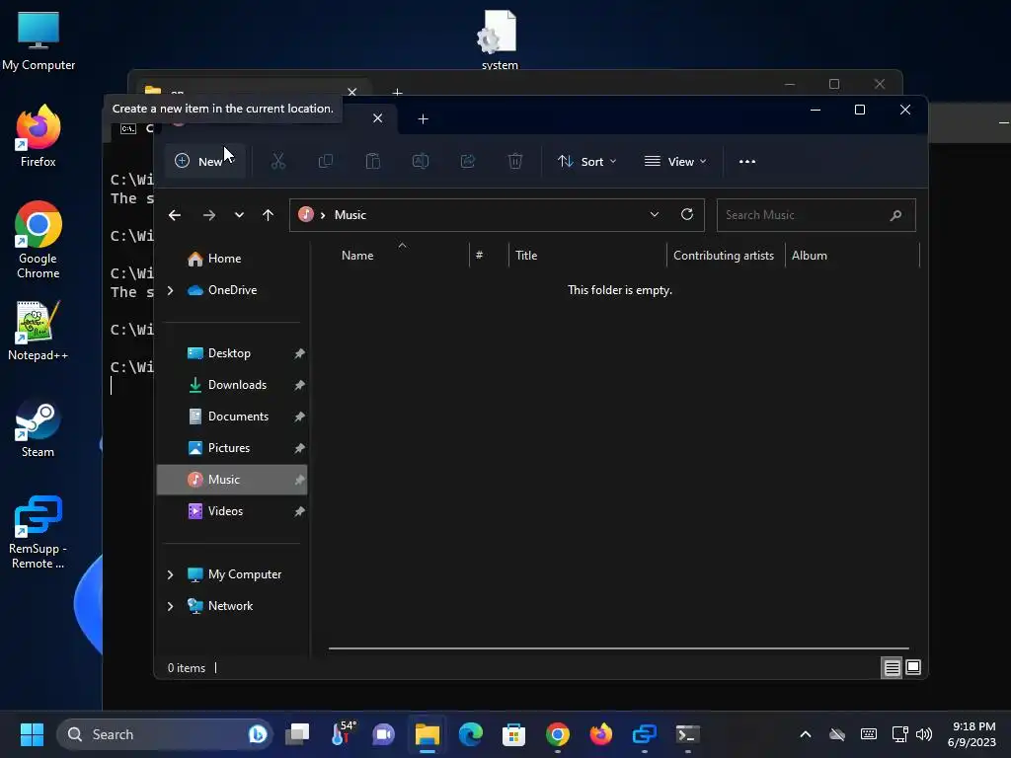Show hidden system tray icons
The height and width of the screenshot is (758, 1011).
(806, 734)
